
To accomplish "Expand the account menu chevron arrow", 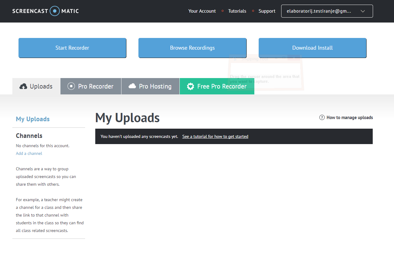I will point(363,11).
